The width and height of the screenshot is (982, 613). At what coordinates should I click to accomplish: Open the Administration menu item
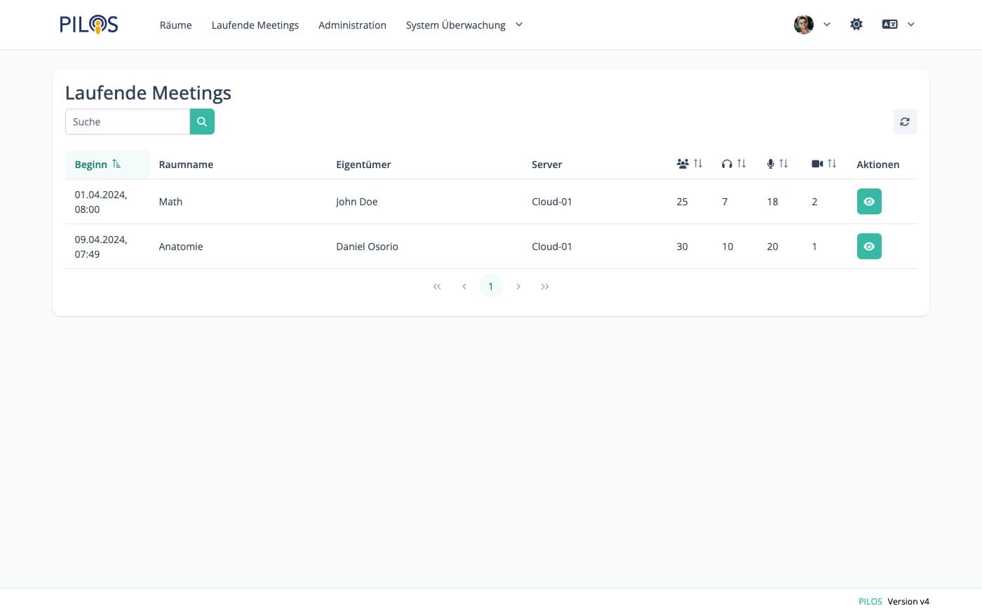pos(352,25)
